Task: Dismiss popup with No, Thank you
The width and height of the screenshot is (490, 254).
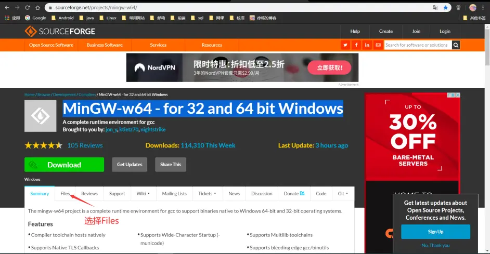Action: coord(435,245)
